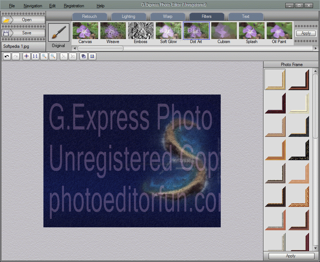Viewport: 320px width, 262px height.
Task: Click the Zoom In magnifier
Action: [44, 56]
